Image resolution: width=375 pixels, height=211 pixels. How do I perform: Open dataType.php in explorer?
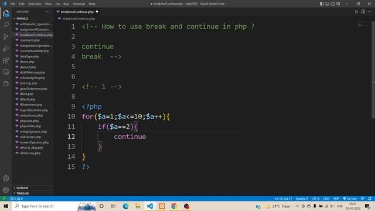(x=29, y=56)
